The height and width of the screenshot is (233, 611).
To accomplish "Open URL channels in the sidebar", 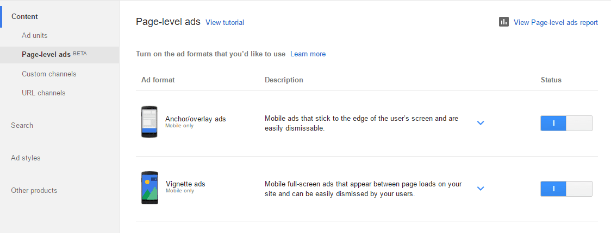I will 43,93.
